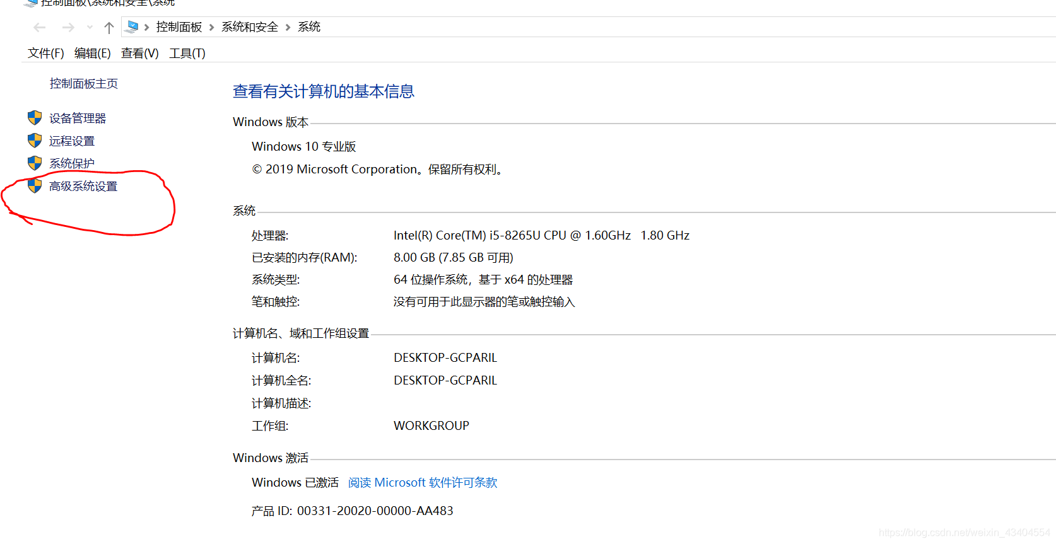The height and width of the screenshot is (544, 1056).
Task: Select 系统和安全 breadcrumb
Action: (x=249, y=26)
